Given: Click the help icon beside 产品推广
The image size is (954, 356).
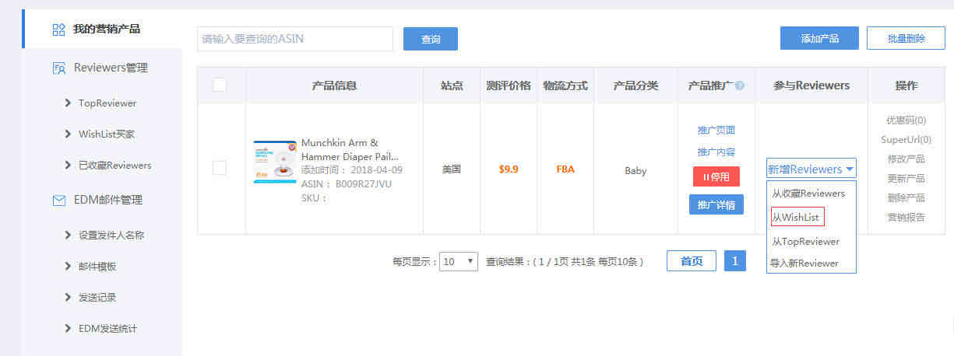Looking at the screenshot, I should pos(739,86).
